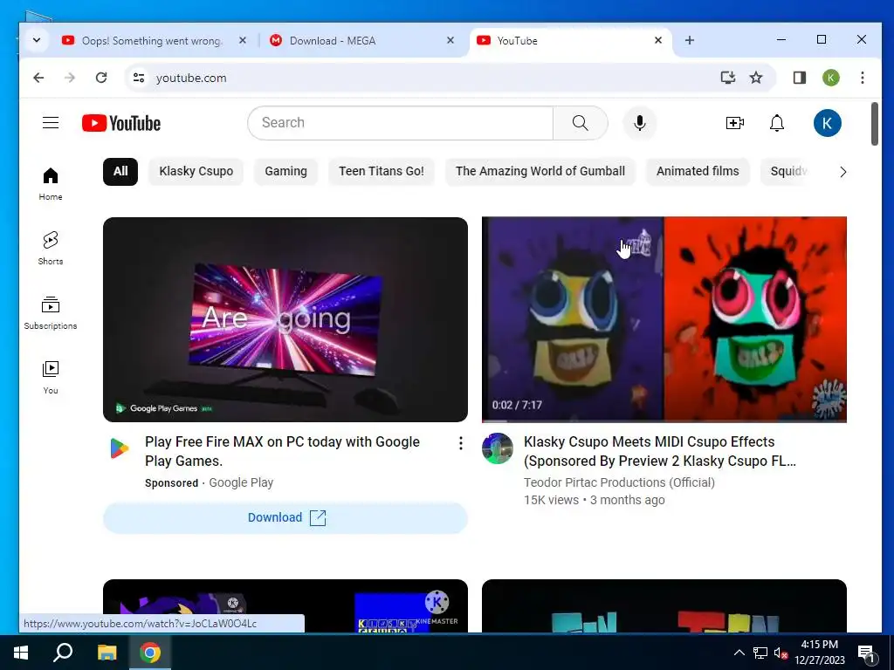Open the notifications bell

click(777, 123)
